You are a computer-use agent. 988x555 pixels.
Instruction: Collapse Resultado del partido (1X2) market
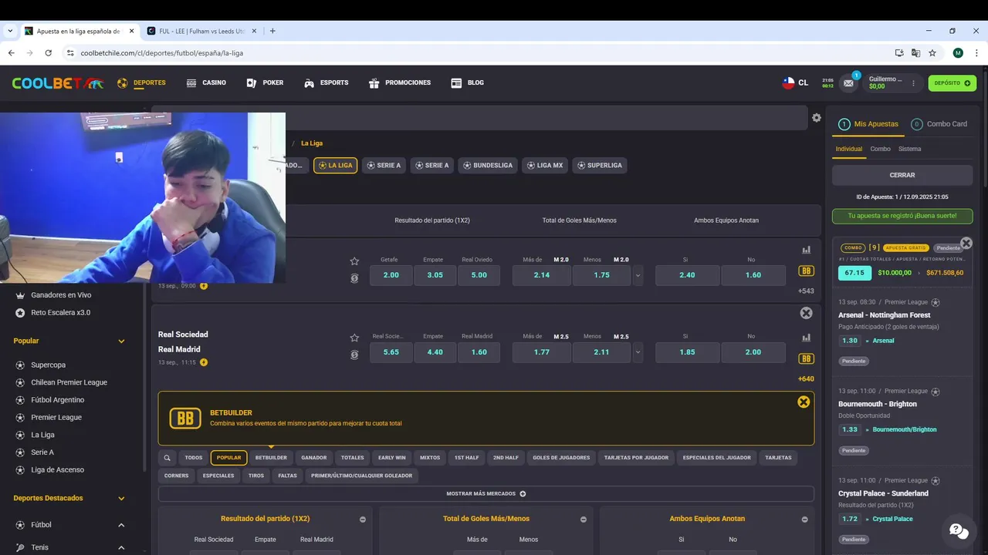point(363,520)
